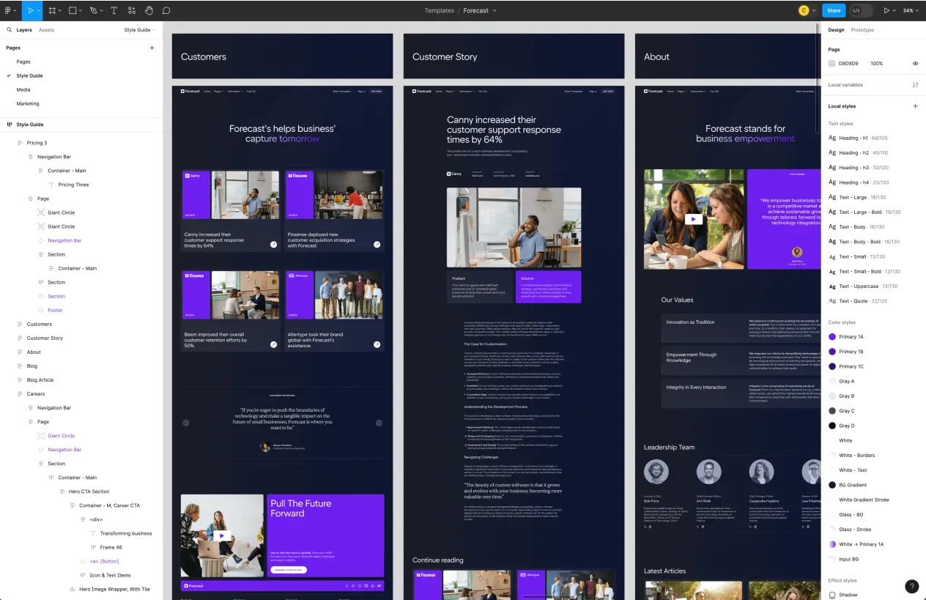Switch to the Prototype tab
Image resolution: width=926 pixels, height=600 pixels.
coord(862,30)
